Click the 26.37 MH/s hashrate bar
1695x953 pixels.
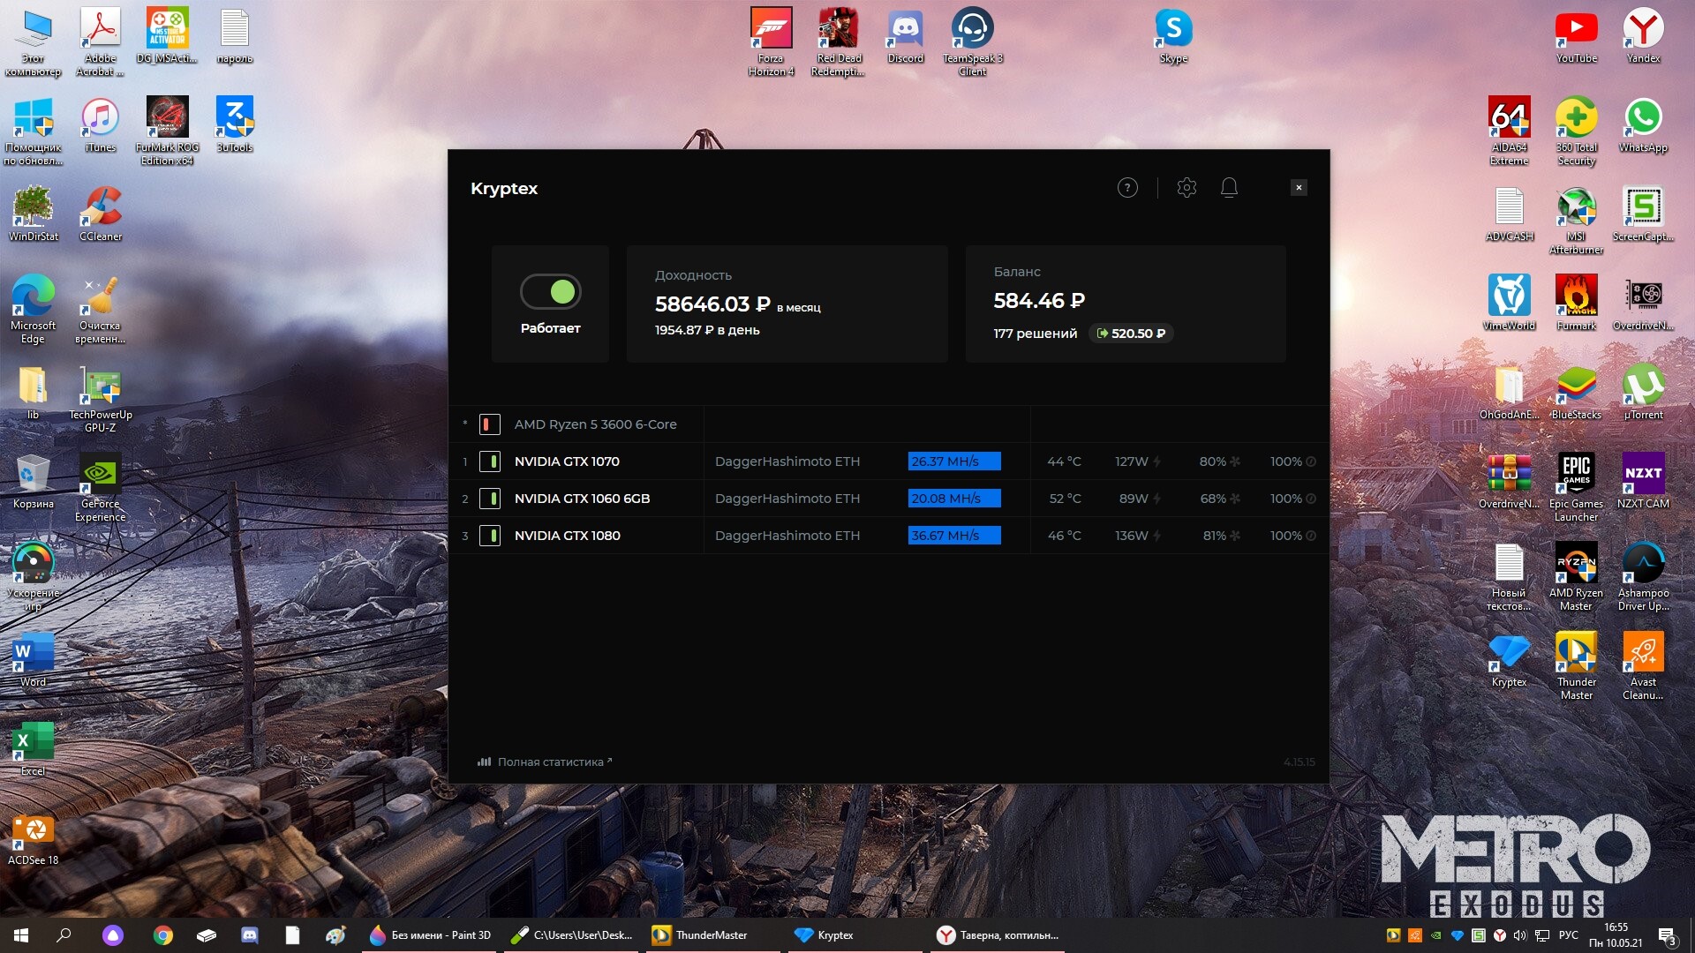(954, 461)
